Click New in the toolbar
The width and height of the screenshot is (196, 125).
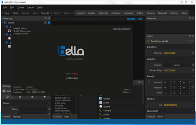pyautogui.click(x=7, y=13)
